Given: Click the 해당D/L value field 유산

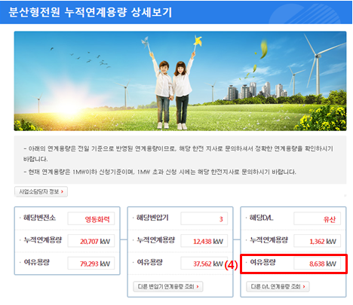Looking at the screenshot, I should [317, 219].
